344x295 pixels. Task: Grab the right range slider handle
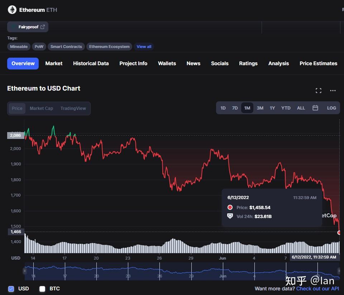[x=339, y=271]
